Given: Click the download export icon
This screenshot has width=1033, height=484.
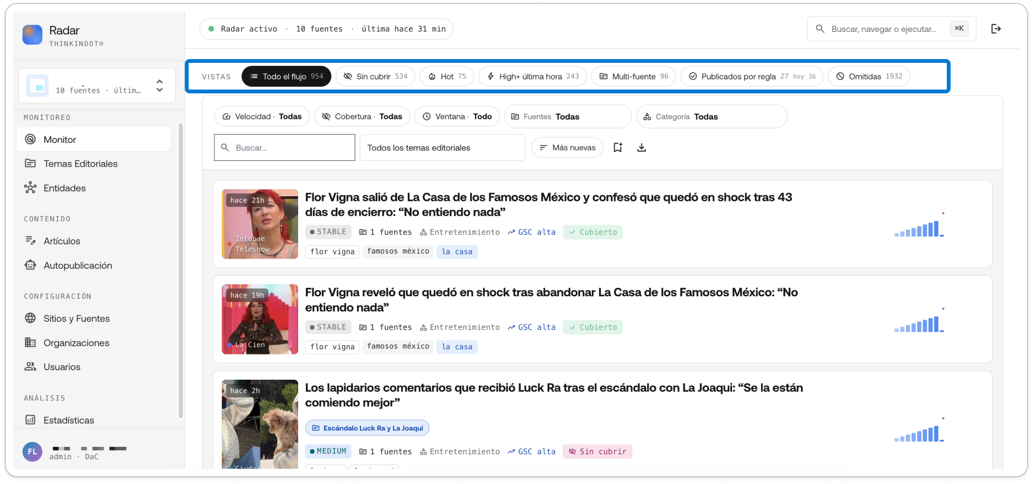Looking at the screenshot, I should click(642, 148).
